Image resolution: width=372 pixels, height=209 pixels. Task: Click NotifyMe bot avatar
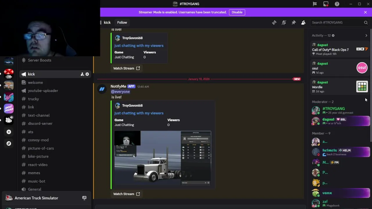click(102, 89)
